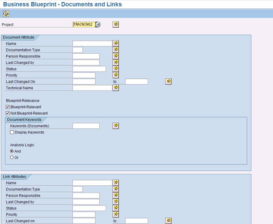Select the Or analysis logic radio button
This screenshot has width=273, height=224.
point(12,158)
